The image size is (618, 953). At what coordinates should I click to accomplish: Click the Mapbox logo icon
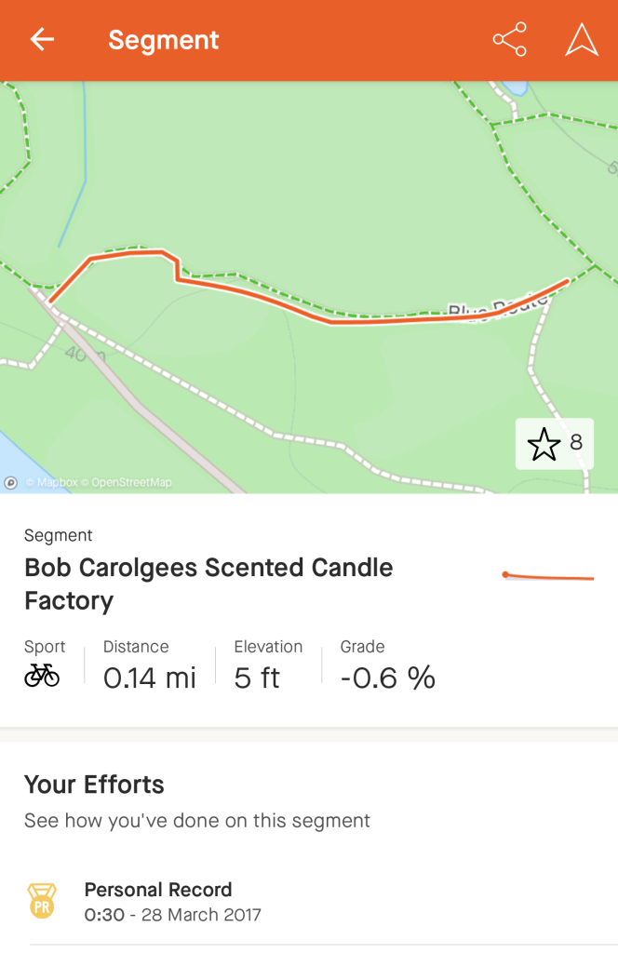[x=11, y=482]
